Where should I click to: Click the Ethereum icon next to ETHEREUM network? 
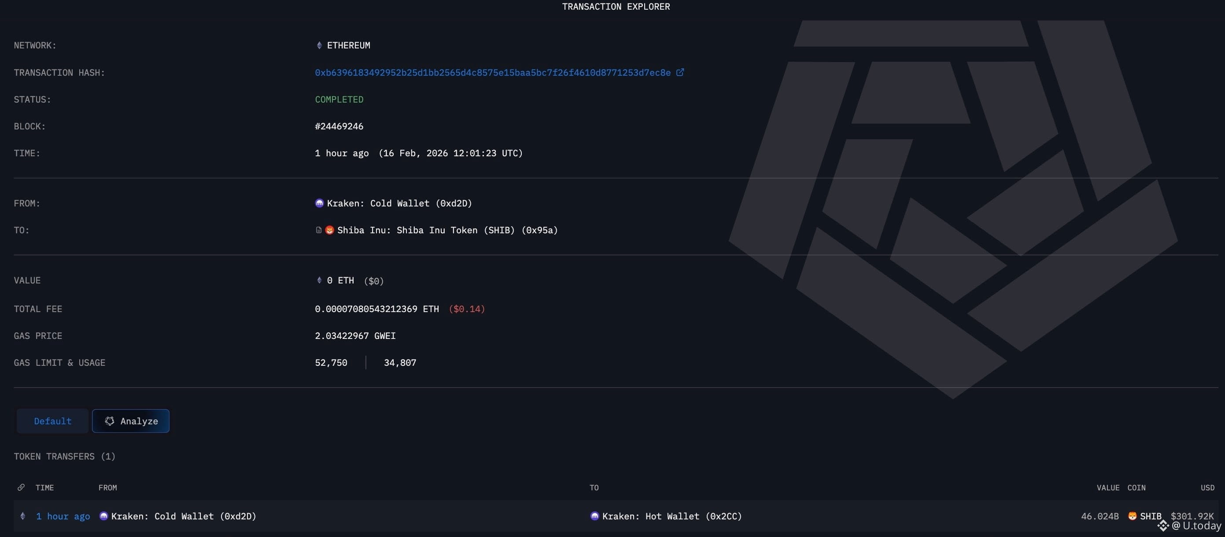tap(319, 45)
